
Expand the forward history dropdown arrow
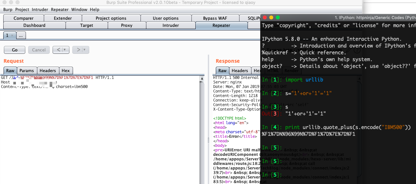click(85, 50)
